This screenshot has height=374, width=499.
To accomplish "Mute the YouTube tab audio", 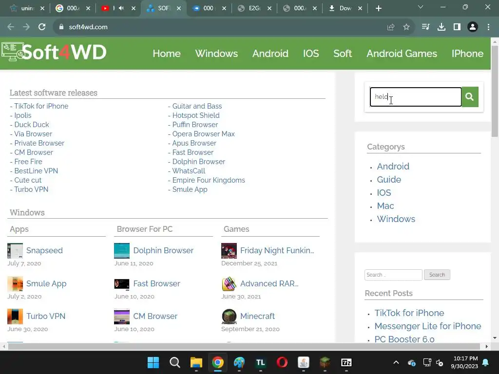I will (121, 8).
